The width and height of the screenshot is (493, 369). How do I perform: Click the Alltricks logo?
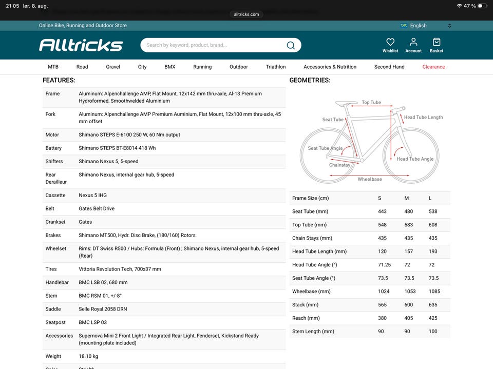(x=81, y=45)
